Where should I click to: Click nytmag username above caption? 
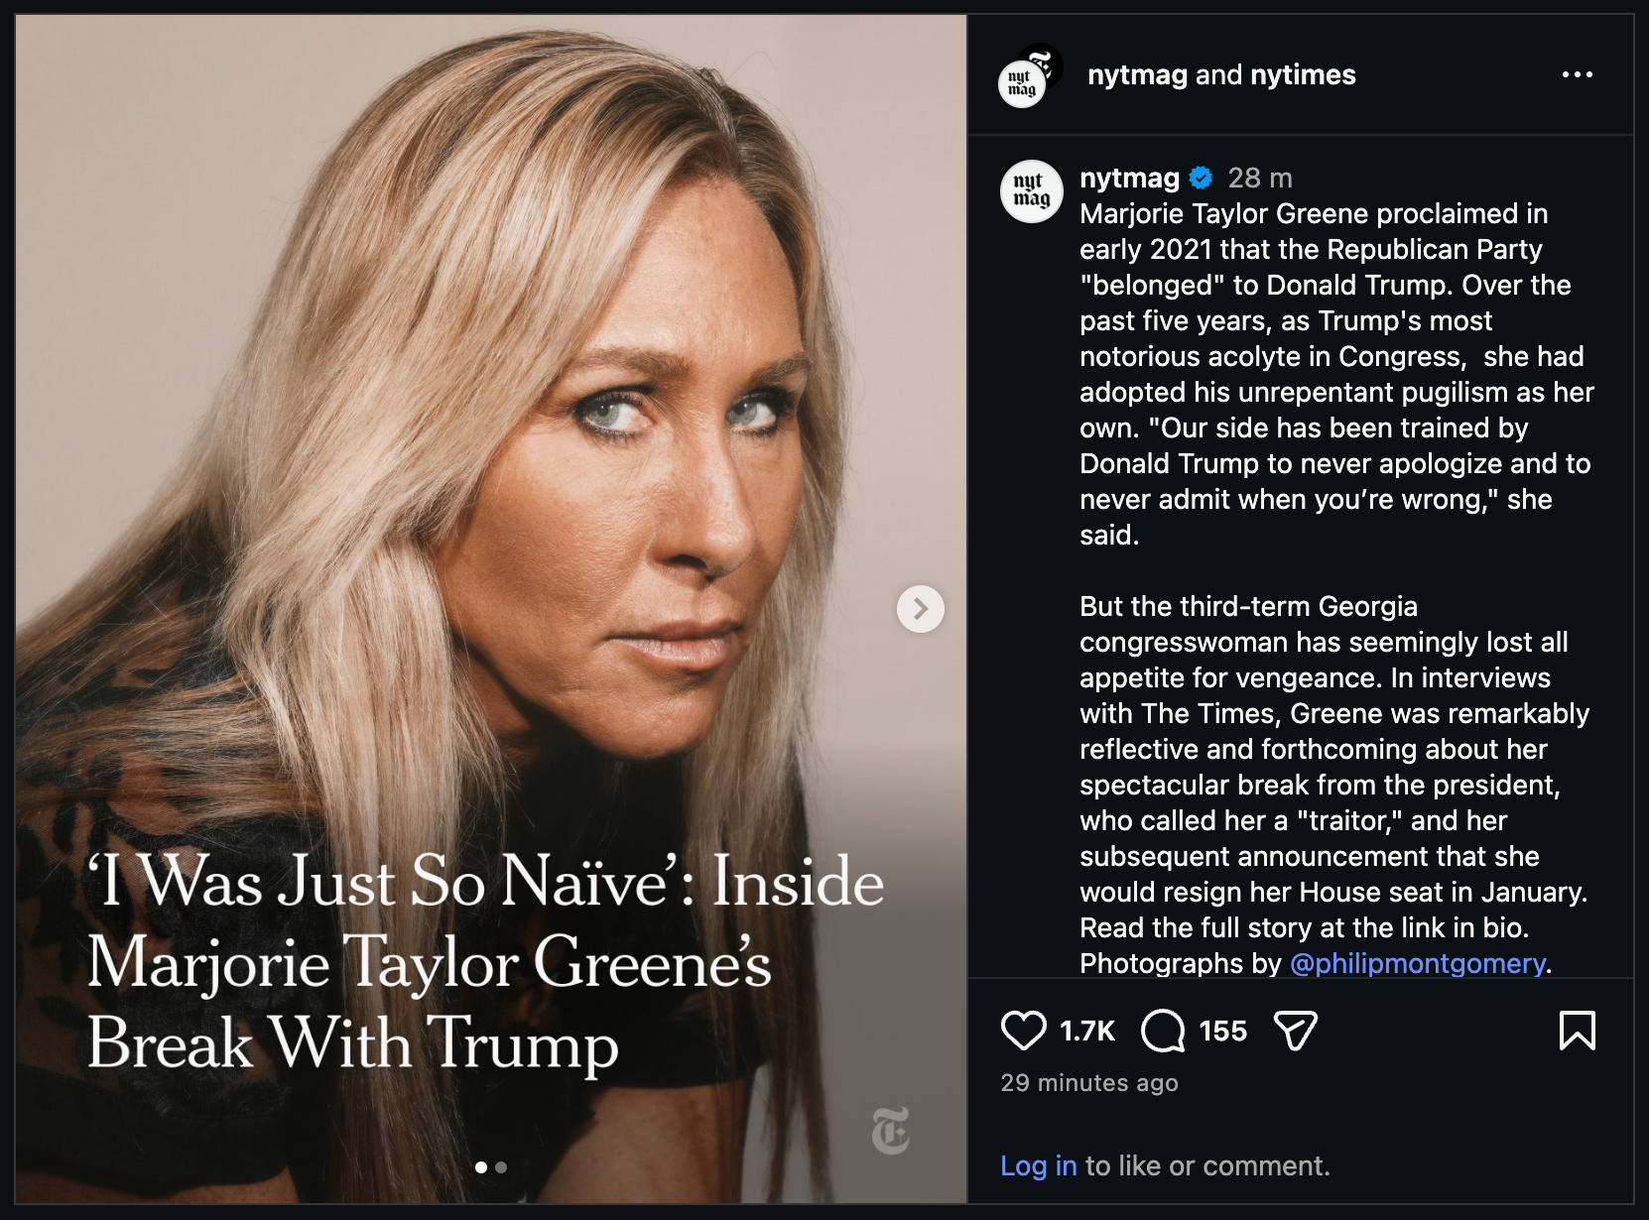[1129, 178]
